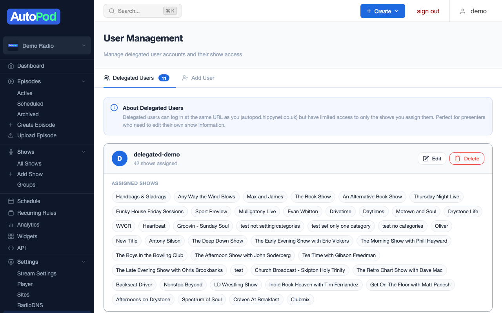Click the Upload Episode arrow icon

pyautogui.click(x=11, y=135)
